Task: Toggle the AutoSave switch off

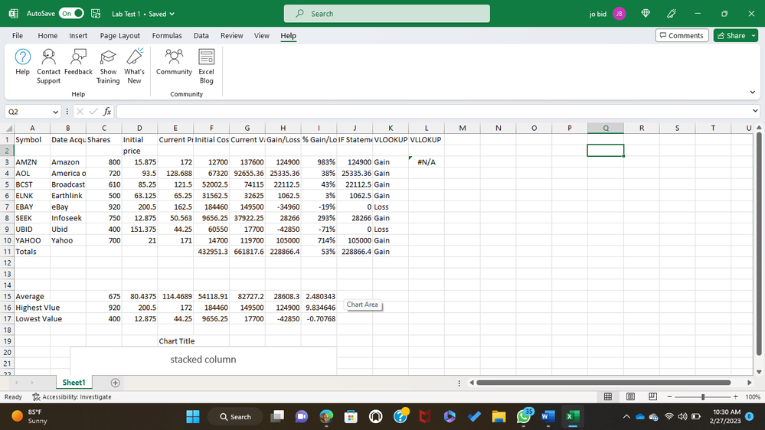Action: point(70,14)
